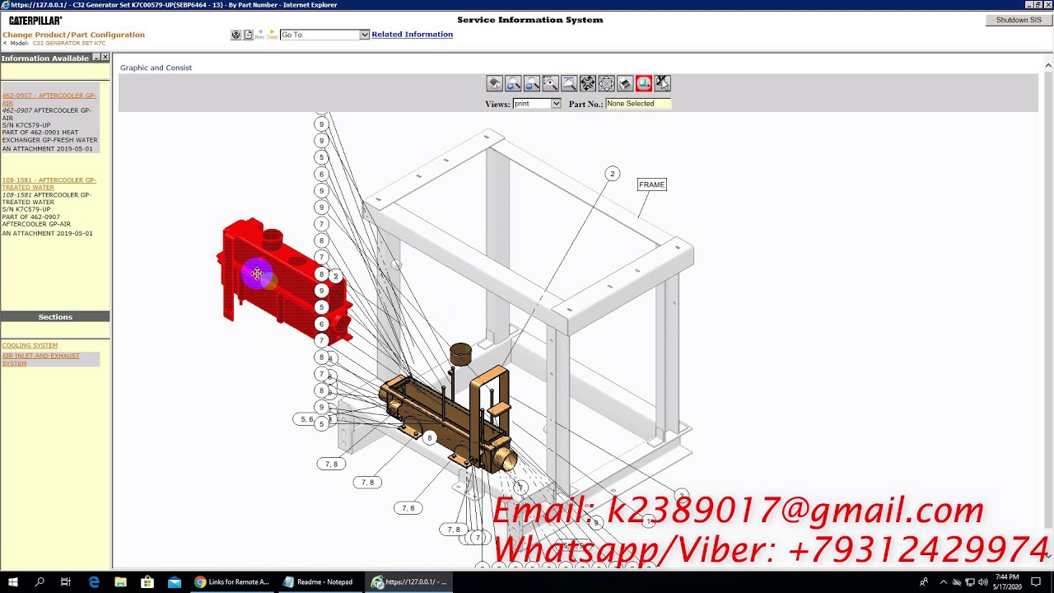Screen dimensions: 1054x593
Task: Click the Part No. field None Selected
Action: coord(638,104)
